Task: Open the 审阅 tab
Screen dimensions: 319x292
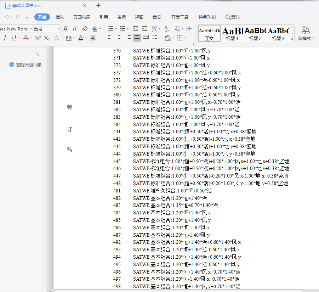Action: tap(121, 17)
